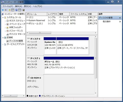Click the 未割り当て black legend swatch
This screenshot has height=102, width=123.
pyautogui.click(x=27, y=96)
